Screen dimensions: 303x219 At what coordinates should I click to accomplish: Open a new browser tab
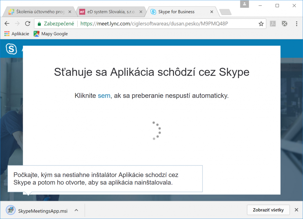tap(225, 12)
